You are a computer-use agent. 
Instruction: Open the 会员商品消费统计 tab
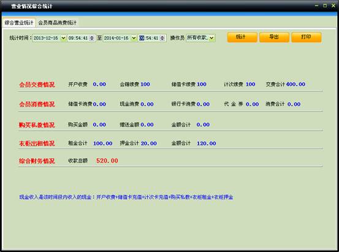coord(57,23)
